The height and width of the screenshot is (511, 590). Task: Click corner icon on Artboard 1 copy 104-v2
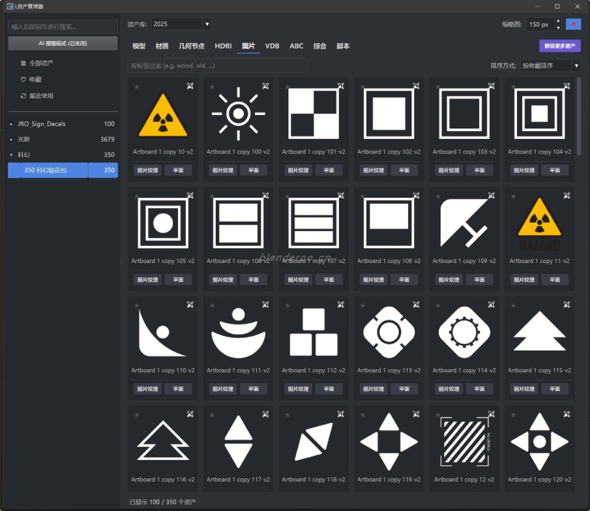tap(567, 86)
